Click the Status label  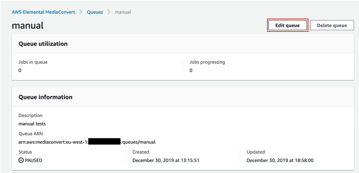pos(25,152)
